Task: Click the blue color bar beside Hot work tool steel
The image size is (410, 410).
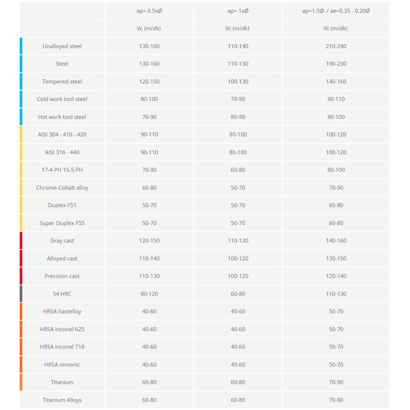Action: pyautogui.click(x=21, y=117)
